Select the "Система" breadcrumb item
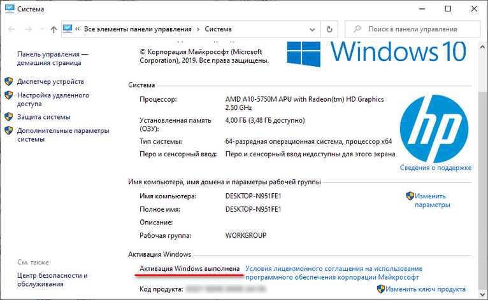This screenshot has height=300, width=488. tap(218, 29)
